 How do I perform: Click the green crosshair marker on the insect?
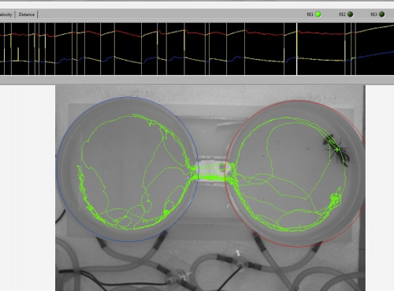coord(337,150)
